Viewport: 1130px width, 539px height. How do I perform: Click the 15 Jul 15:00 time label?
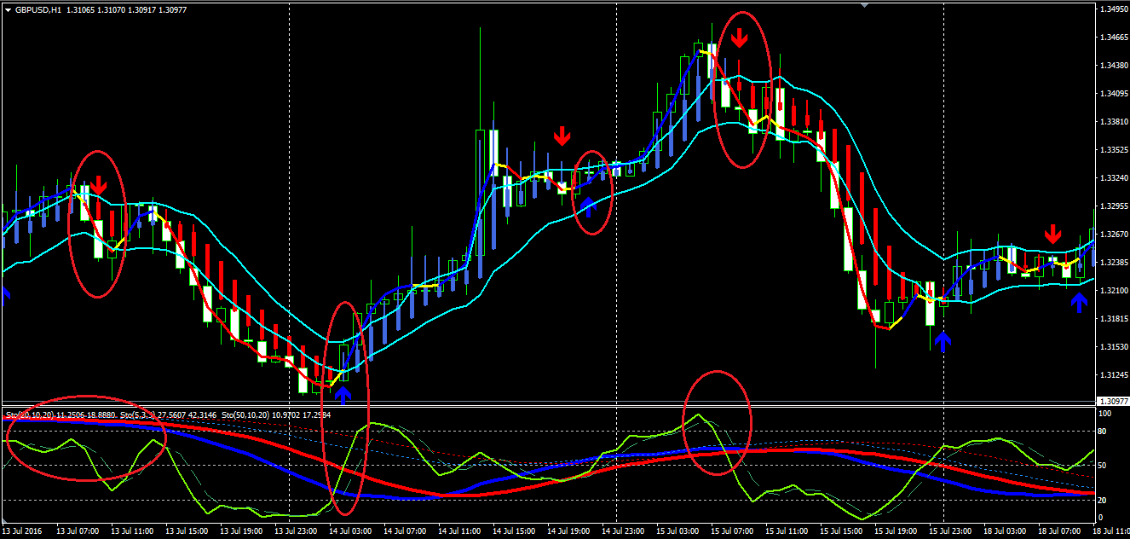[x=842, y=531]
